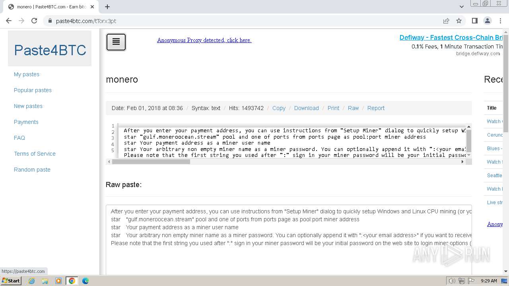
Task: Click code box scroll left arrow
Action: tap(109, 162)
